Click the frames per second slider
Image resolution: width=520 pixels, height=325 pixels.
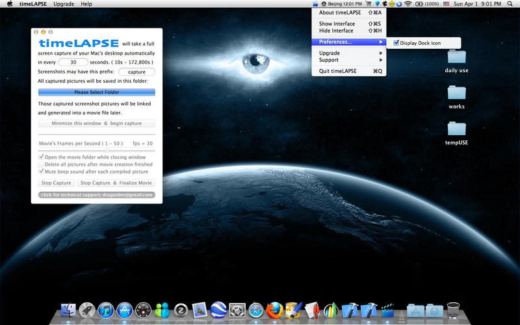click(96, 151)
